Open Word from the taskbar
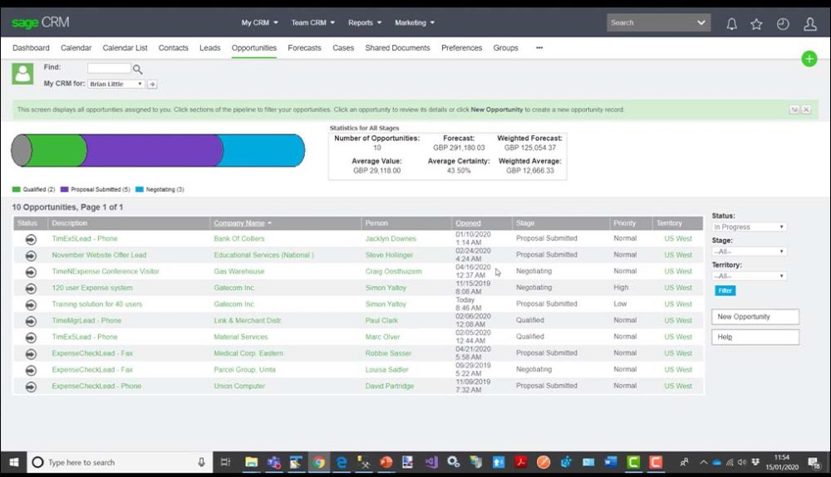 [611, 462]
